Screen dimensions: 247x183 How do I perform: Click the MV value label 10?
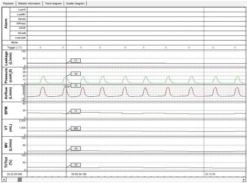(76, 148)
